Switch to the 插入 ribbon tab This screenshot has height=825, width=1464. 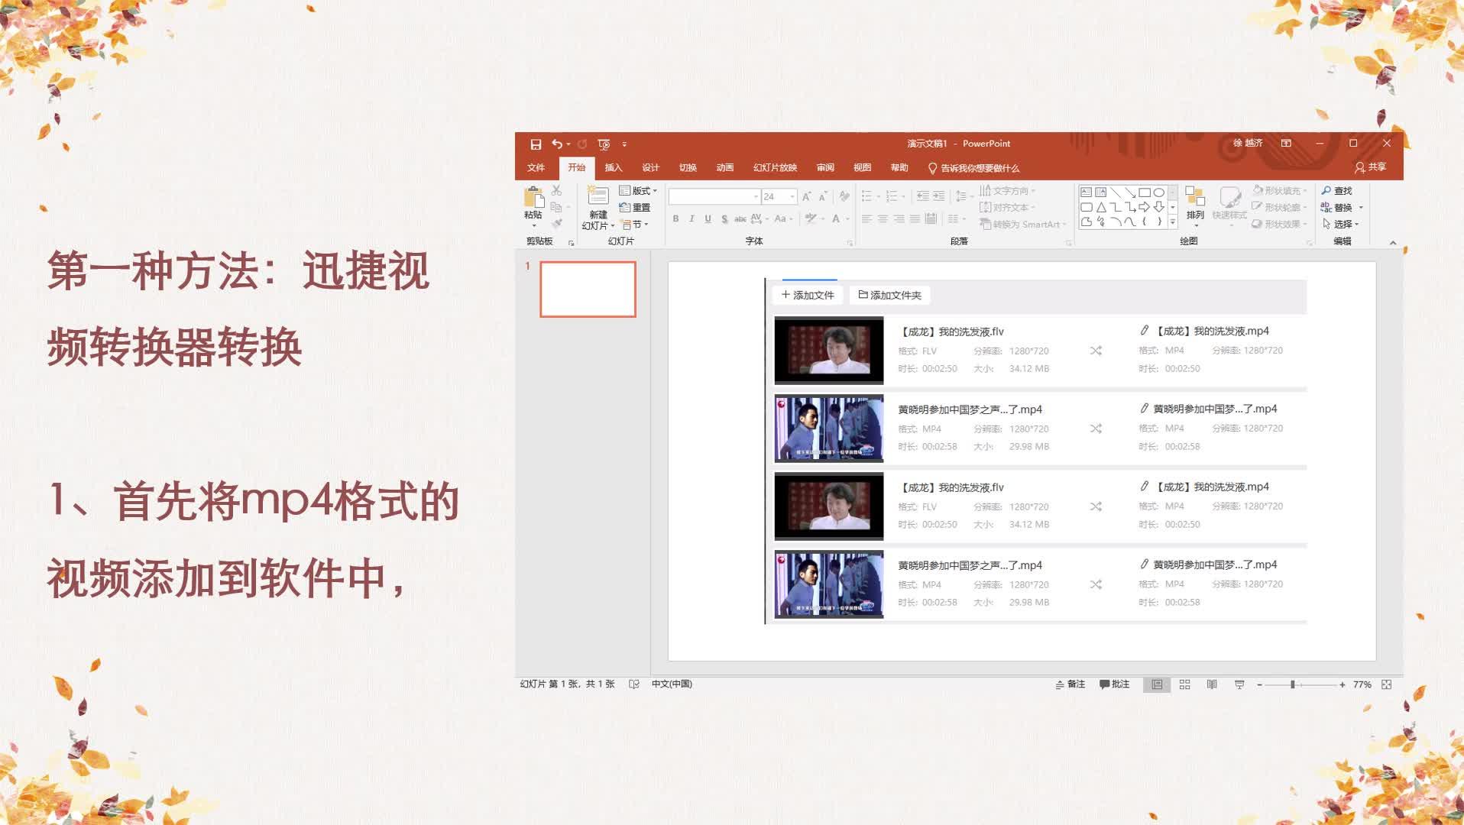coord(614,167)
